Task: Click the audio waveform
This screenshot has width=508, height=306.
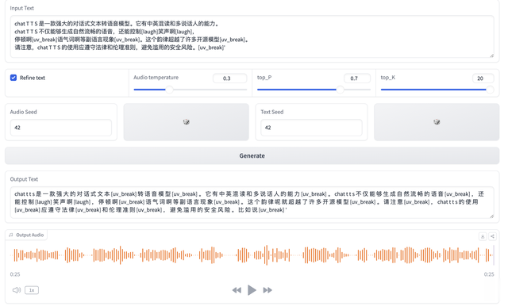Action: [x=252, y=255]
